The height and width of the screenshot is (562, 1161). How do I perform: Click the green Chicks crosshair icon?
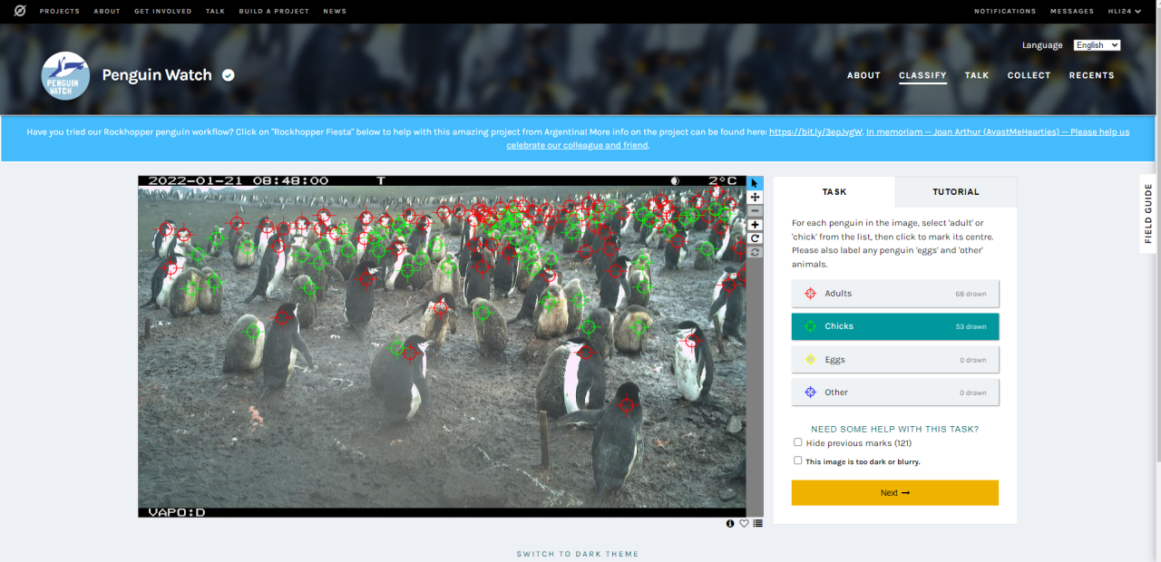coord(810,326)
